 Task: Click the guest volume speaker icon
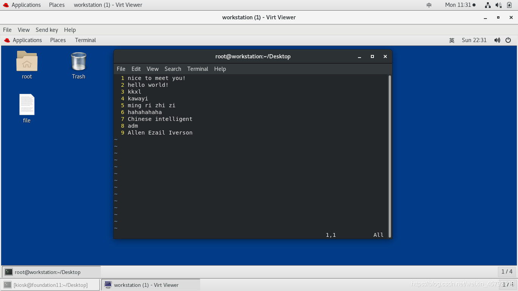pyautogui.click(x=497, y=40)
